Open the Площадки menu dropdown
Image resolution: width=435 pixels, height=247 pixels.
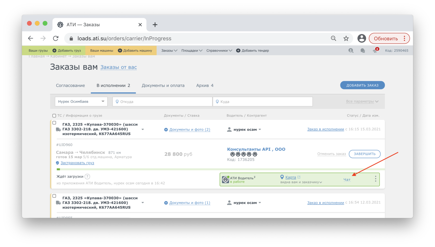tap(192, 50)
